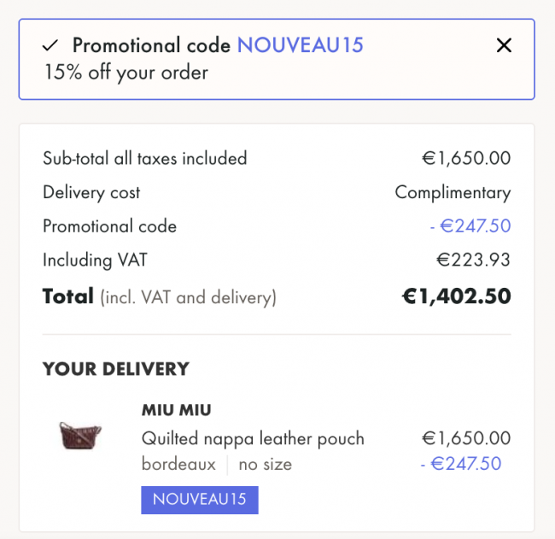Click the summary discount amount - €247.50
This screenshot has width=555, height=539.
click(470, 226)
